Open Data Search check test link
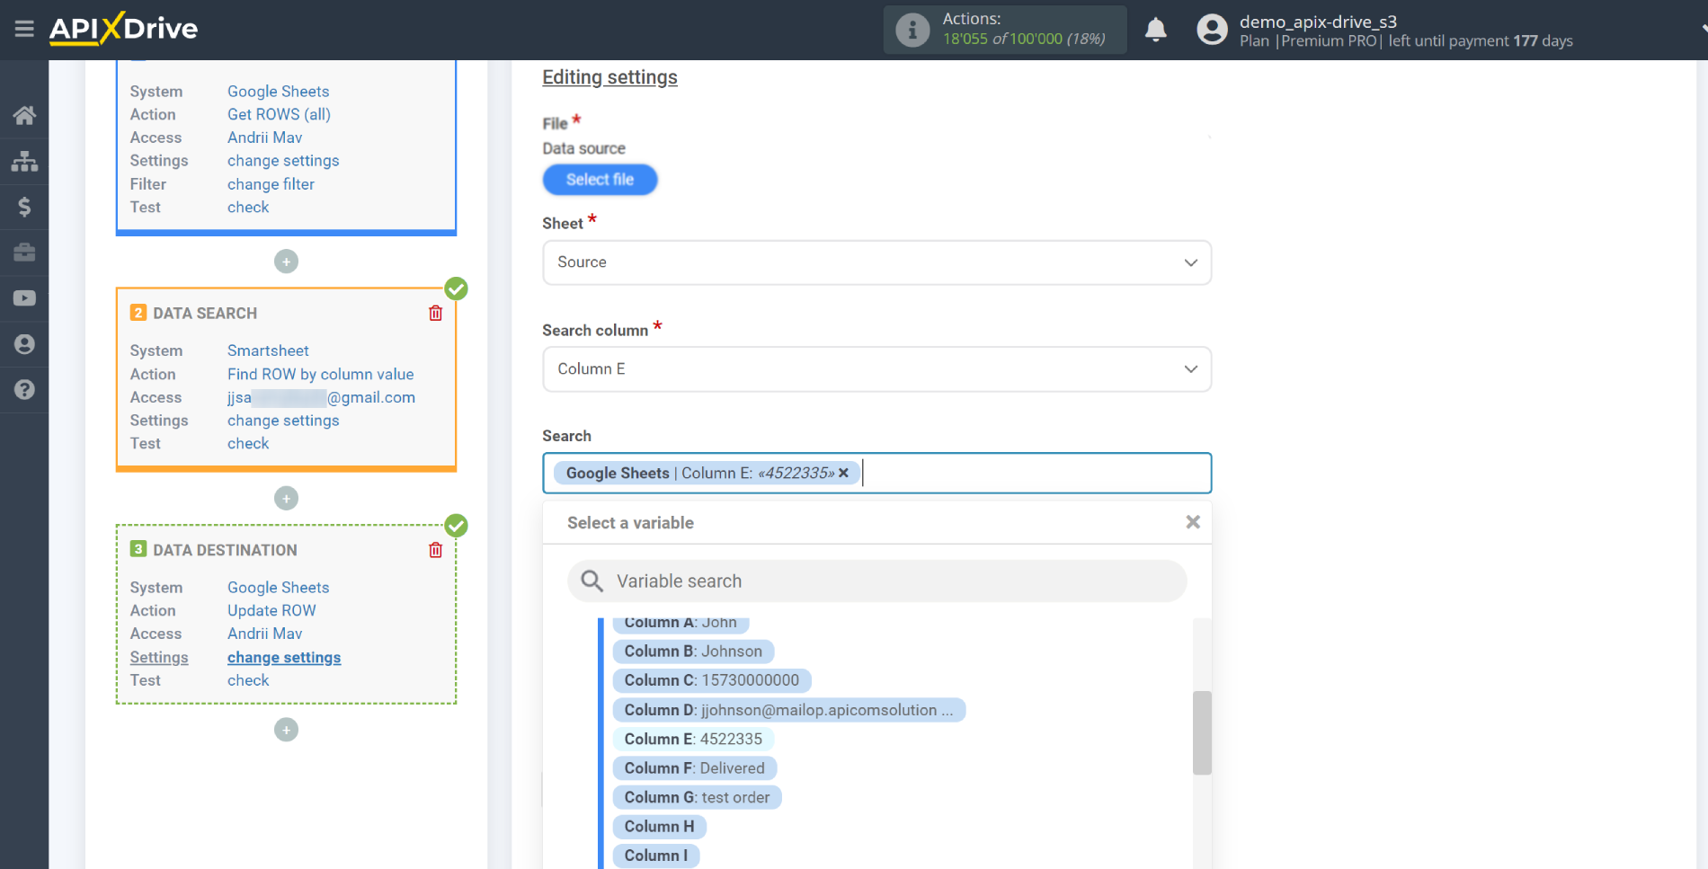The image size is (1708, 869). 248,444
